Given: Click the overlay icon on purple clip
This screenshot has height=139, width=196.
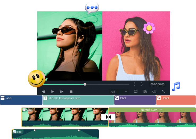Looking at the screenshot, I should coord(117,98).
